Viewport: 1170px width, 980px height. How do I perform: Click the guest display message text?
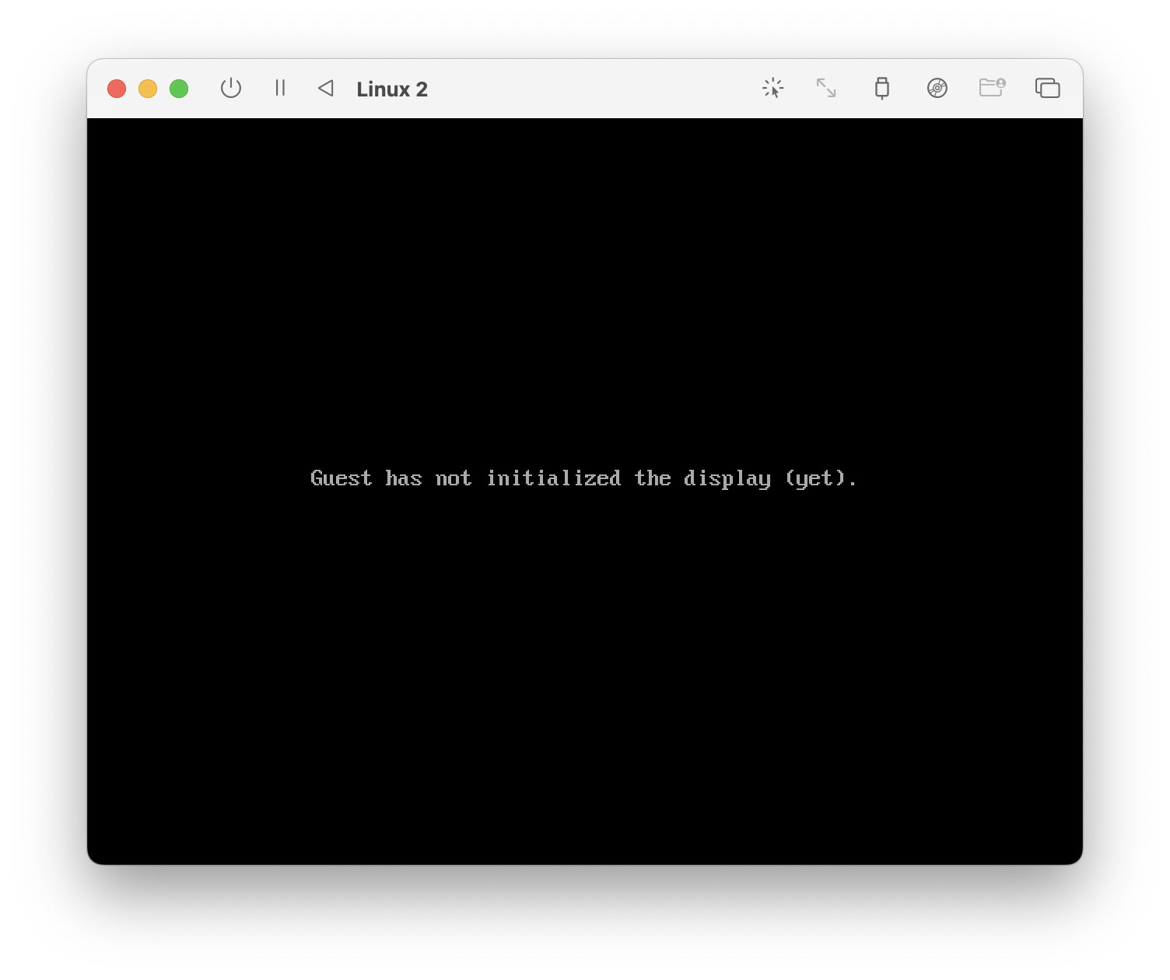click(x=583, y=478)
